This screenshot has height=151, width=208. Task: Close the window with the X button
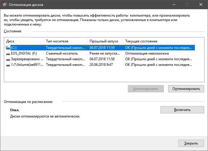point(201,5)
